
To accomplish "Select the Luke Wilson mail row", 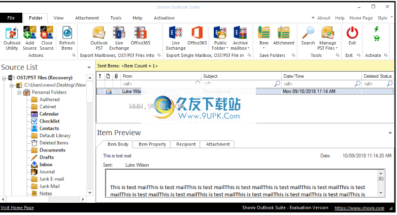I will pyautogui.click(x=245, y=91).
